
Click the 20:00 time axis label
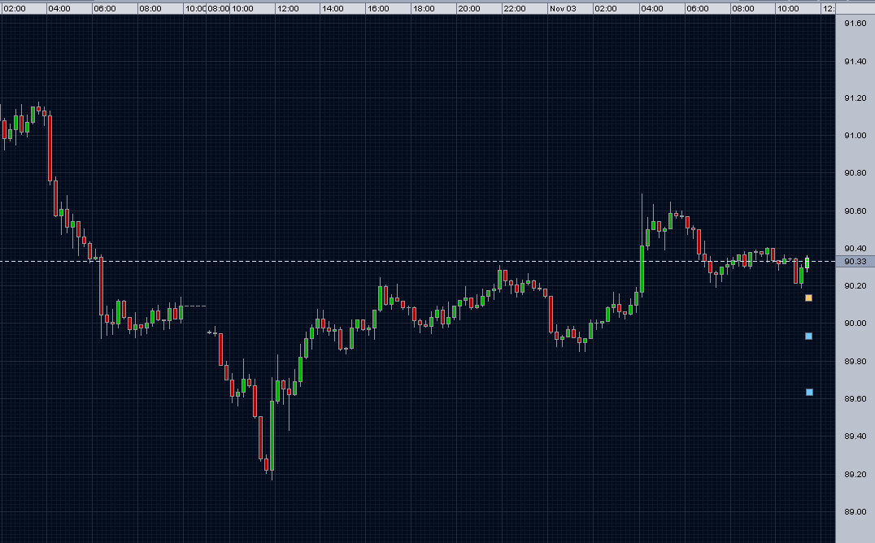pos(468,8)
